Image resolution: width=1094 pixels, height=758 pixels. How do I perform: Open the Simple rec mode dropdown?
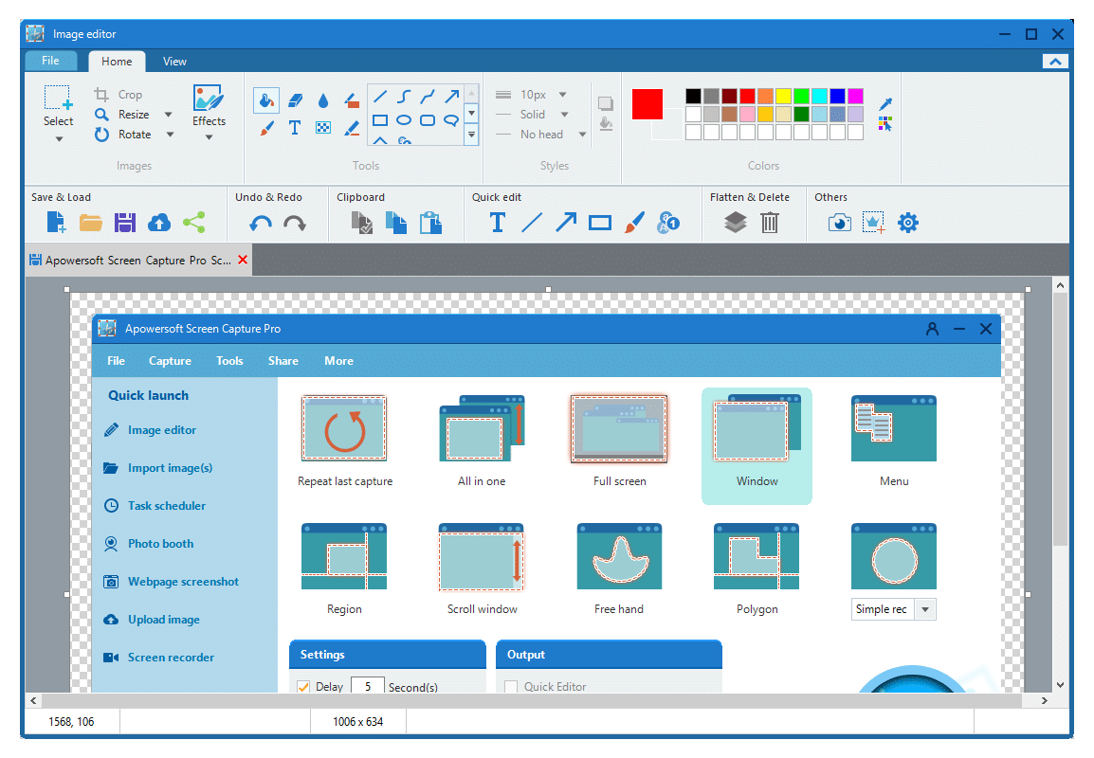click(926, 609)
